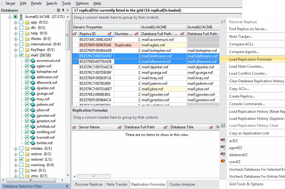Click the aclEZ icon in context menu
Screen dimensions: 285x189
(223, 140)
